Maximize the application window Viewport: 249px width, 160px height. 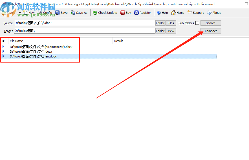[x=246, y=4]
